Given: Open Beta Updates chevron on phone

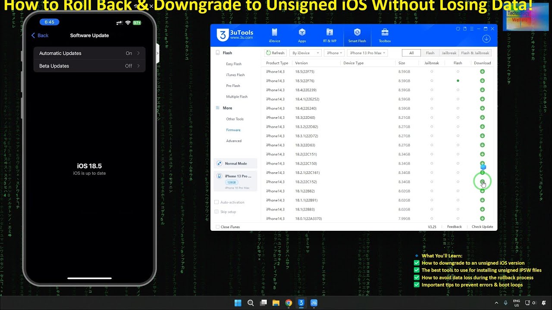Looking at the screenshot, I should coord(138,66).
